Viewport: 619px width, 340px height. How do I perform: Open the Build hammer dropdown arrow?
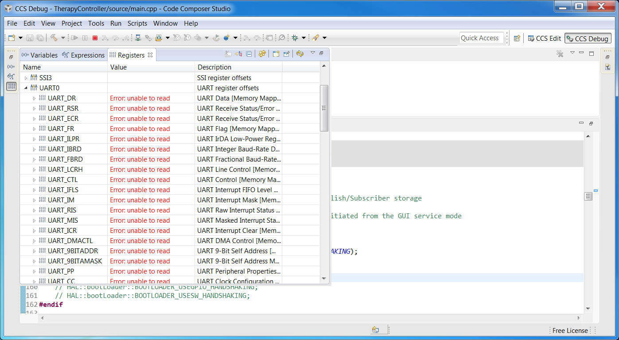(63, 38)
